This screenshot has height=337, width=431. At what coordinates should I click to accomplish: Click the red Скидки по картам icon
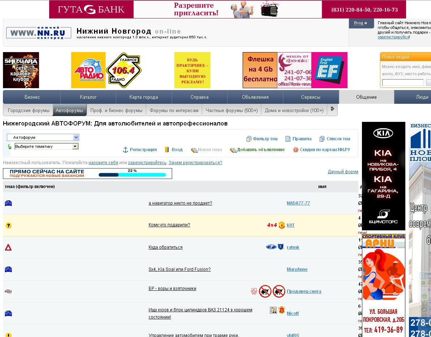295,150
